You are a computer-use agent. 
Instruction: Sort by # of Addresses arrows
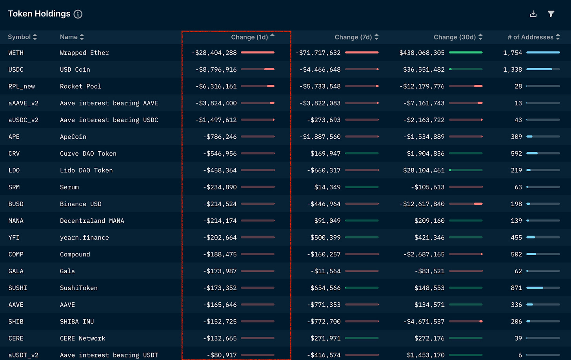click(558, 37)
